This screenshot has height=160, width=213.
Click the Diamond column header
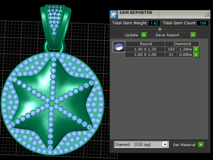(182, 44)
